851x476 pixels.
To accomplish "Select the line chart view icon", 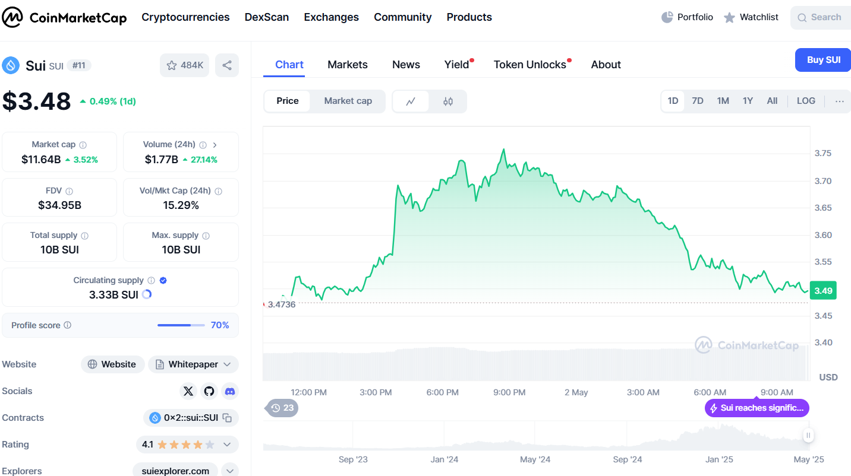I will [411, 101].
